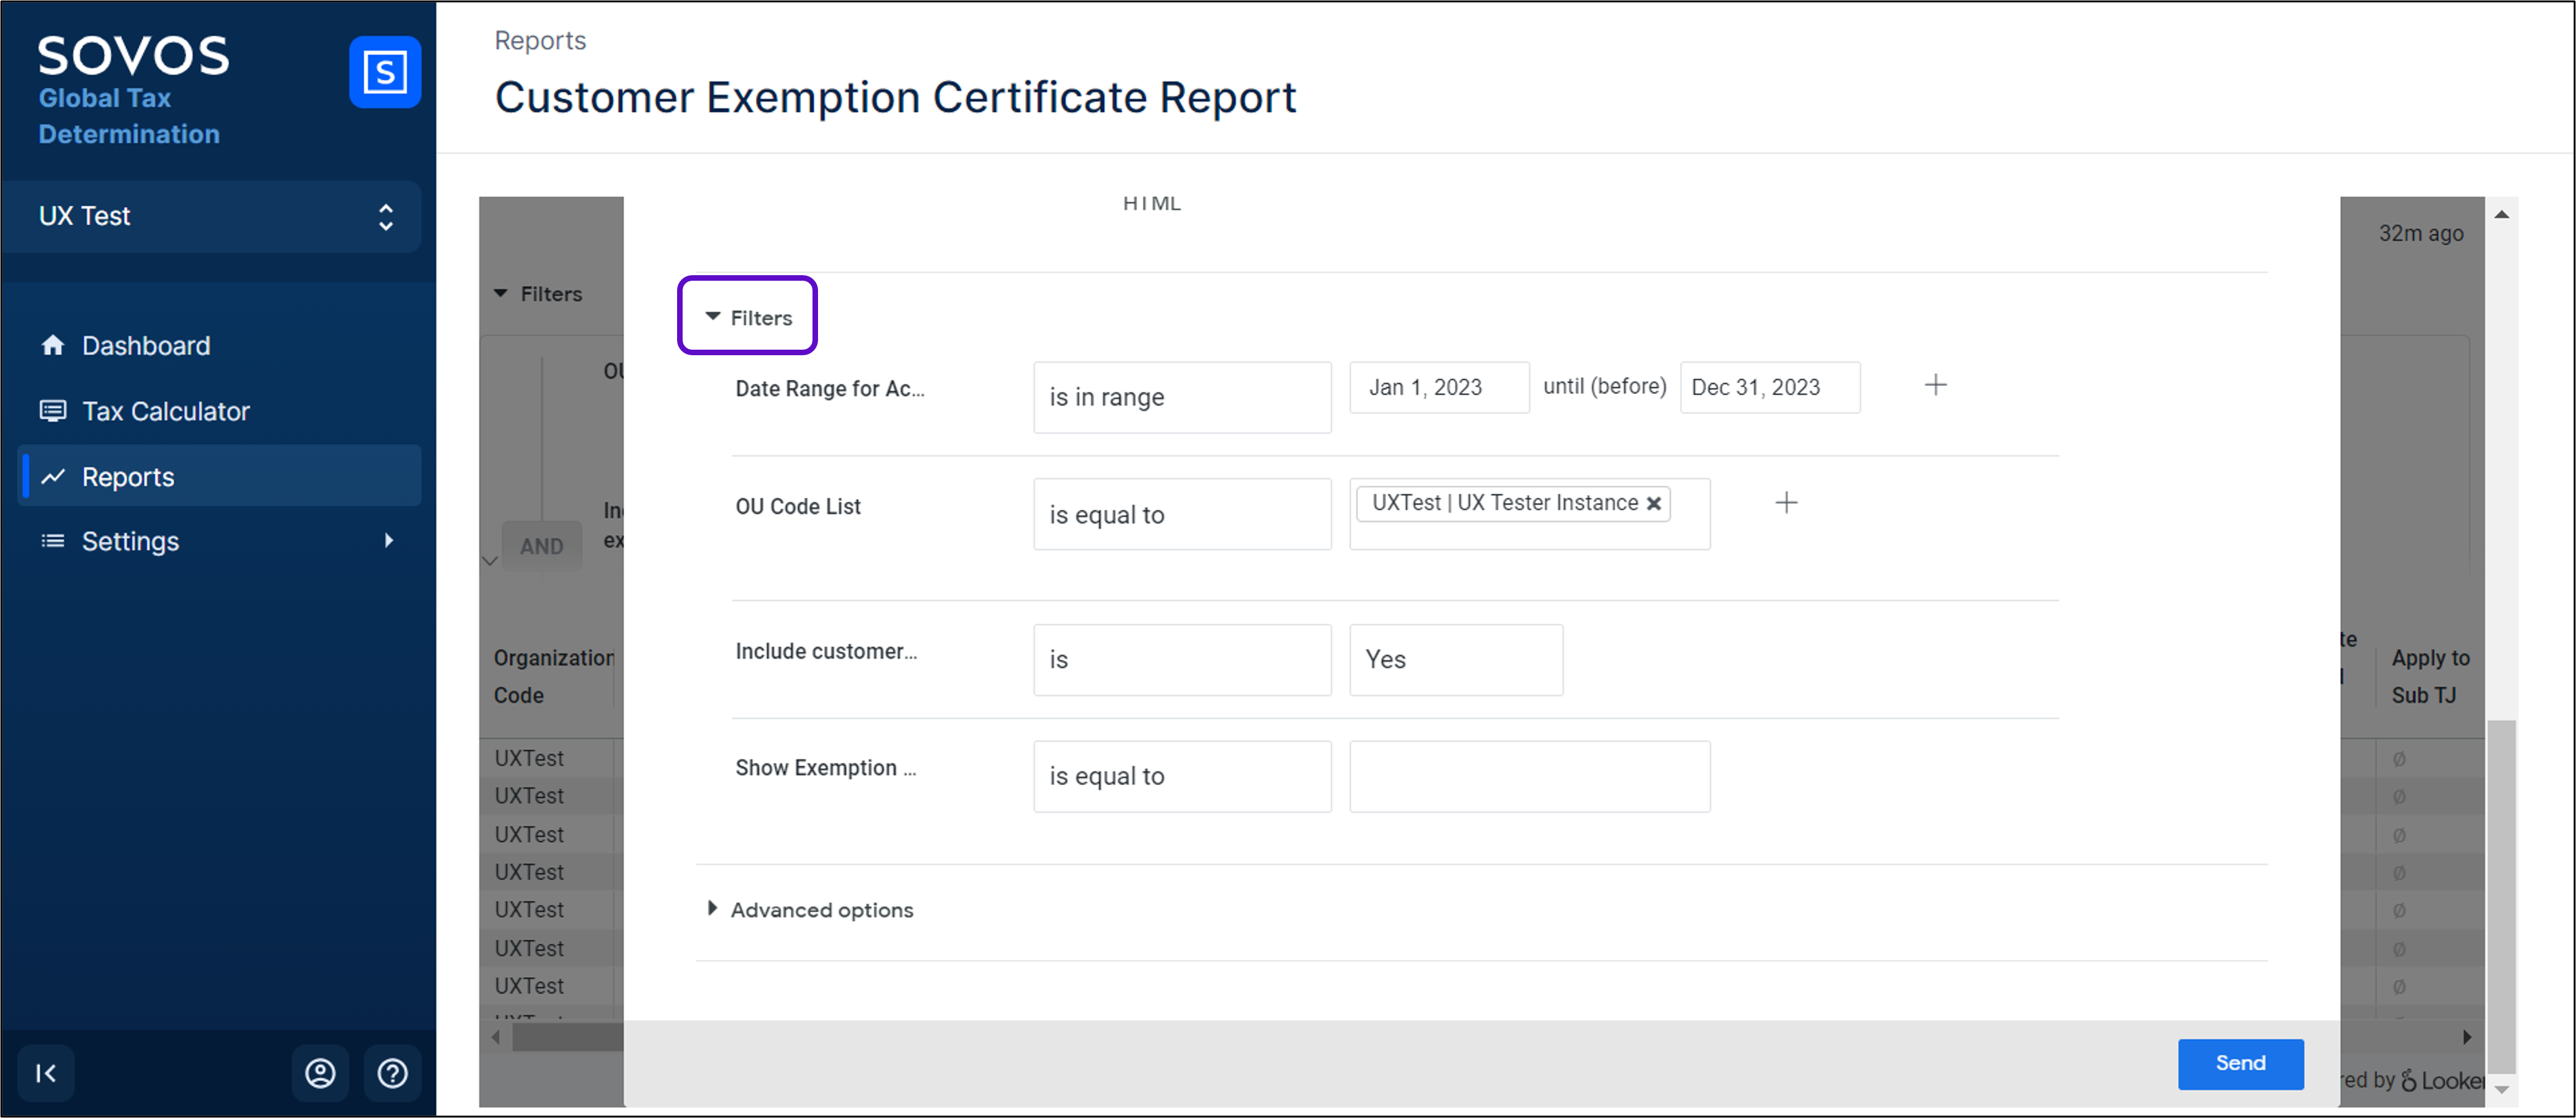Remove the UXTest | UX Tester Instance tag
2576x1118 pixels.
[1654, 503]
